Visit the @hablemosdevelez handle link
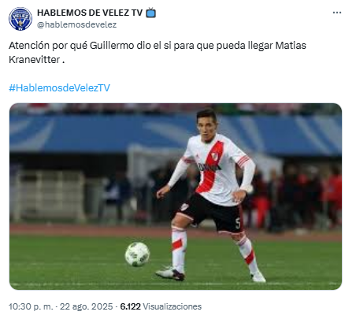This screenshot has height=319, width=345. click(77, 24)
